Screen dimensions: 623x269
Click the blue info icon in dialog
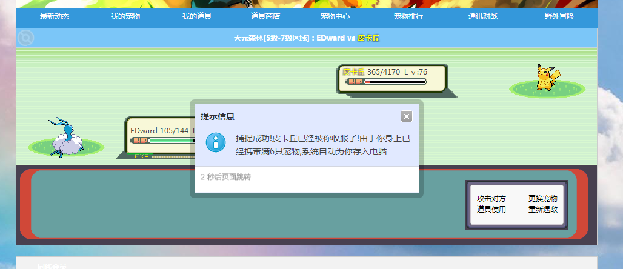pyautogui.click(x=216, y=142)
